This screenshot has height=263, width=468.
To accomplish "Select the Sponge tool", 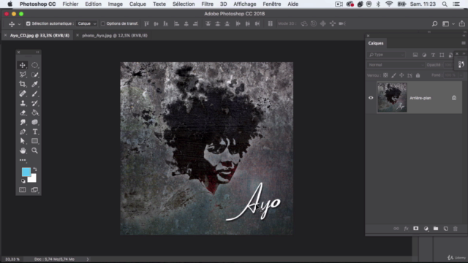I will (x=34, y=122).
